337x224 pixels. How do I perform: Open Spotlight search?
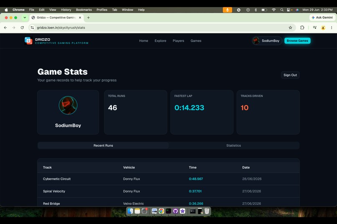click(282, 10)
